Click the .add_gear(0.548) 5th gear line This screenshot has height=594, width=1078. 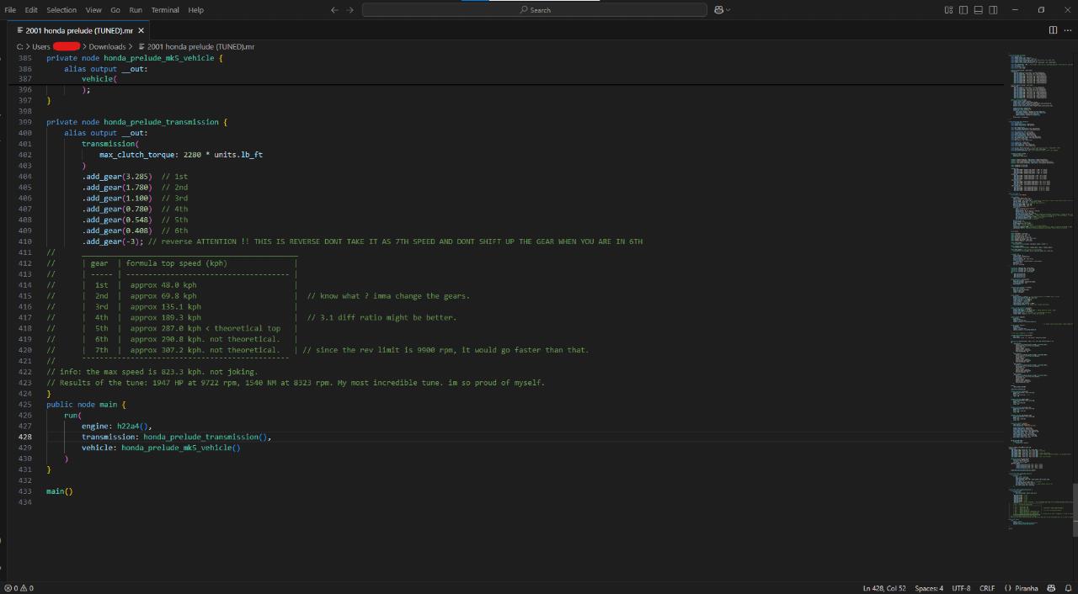pyautogui.click(x=135, y=220)
